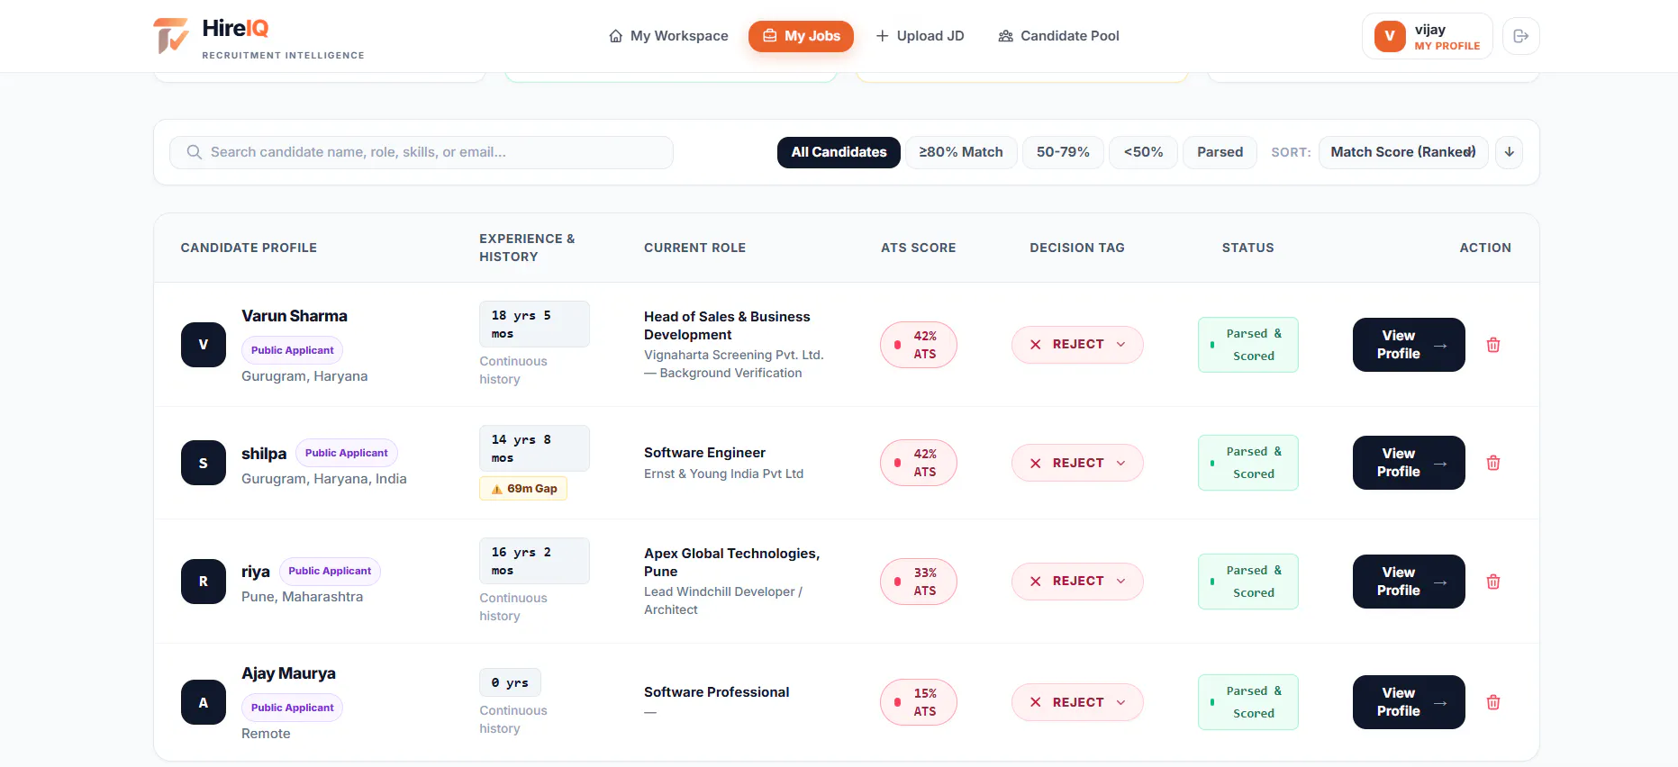Open vijay's My Profile avatar
The height and width of the screenshot is (767, 1678).
click(1390, 36)
